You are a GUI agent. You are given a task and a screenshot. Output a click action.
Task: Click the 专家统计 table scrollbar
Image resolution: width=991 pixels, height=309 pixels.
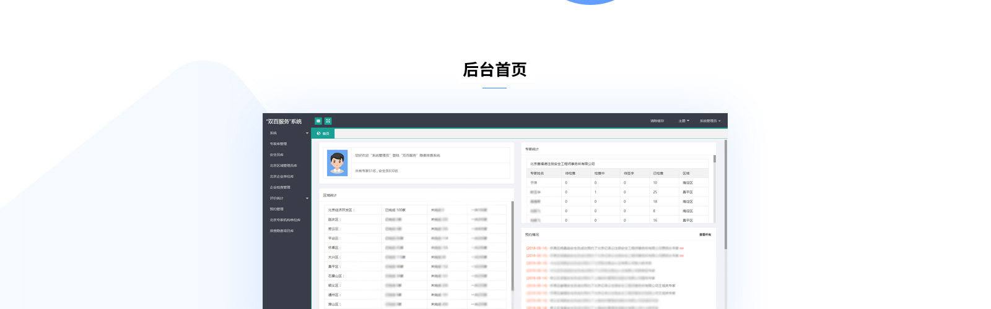click(x=714, y=159)
